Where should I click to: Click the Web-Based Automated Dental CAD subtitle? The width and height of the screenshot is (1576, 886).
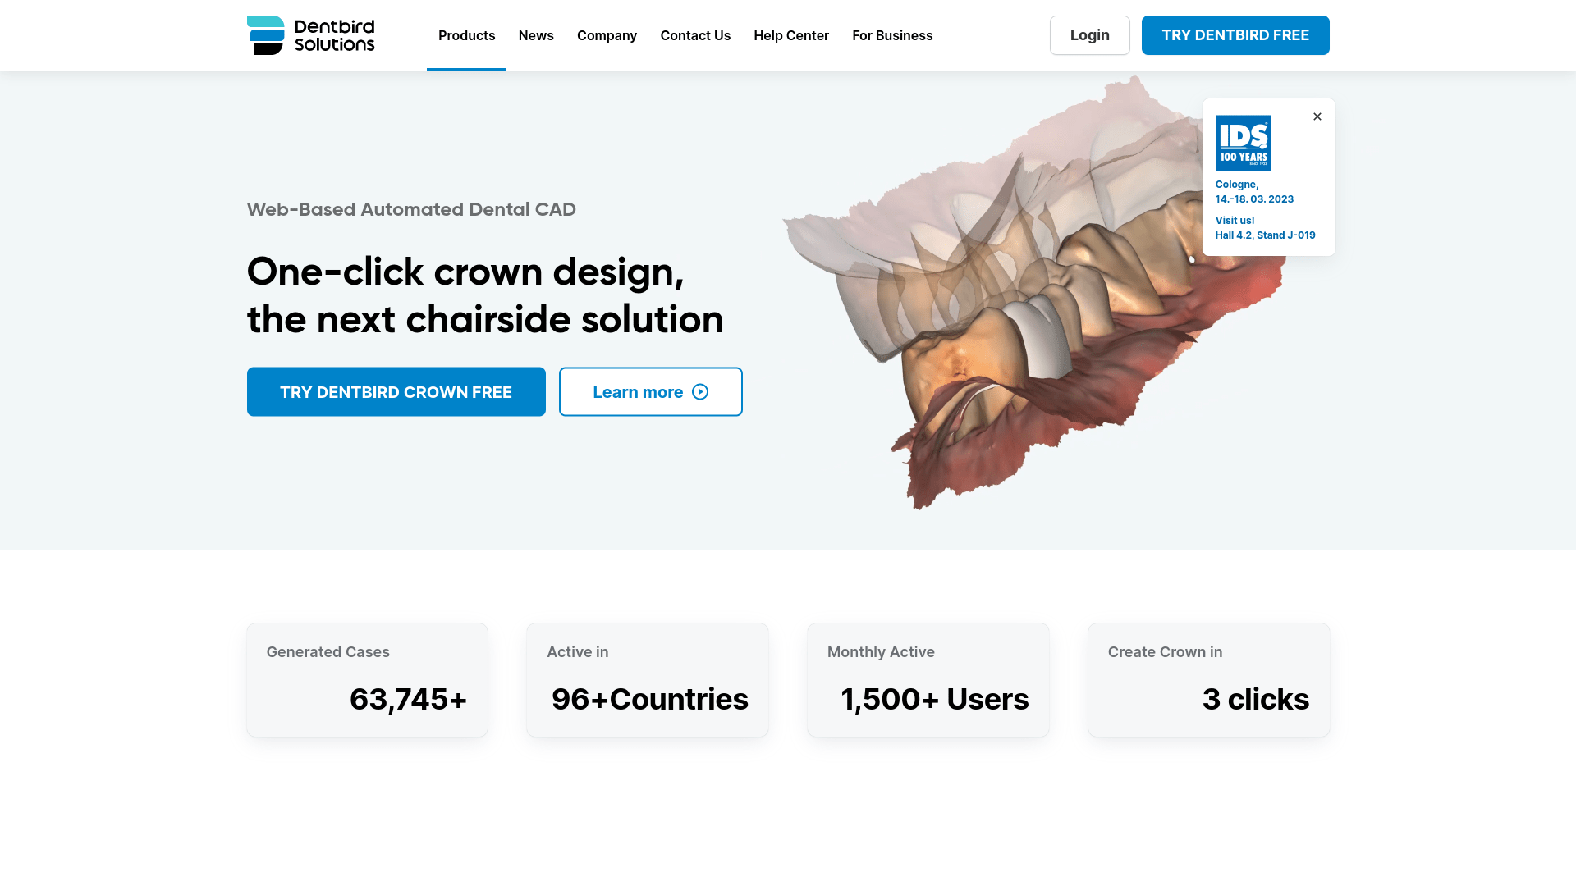[411, 209]
